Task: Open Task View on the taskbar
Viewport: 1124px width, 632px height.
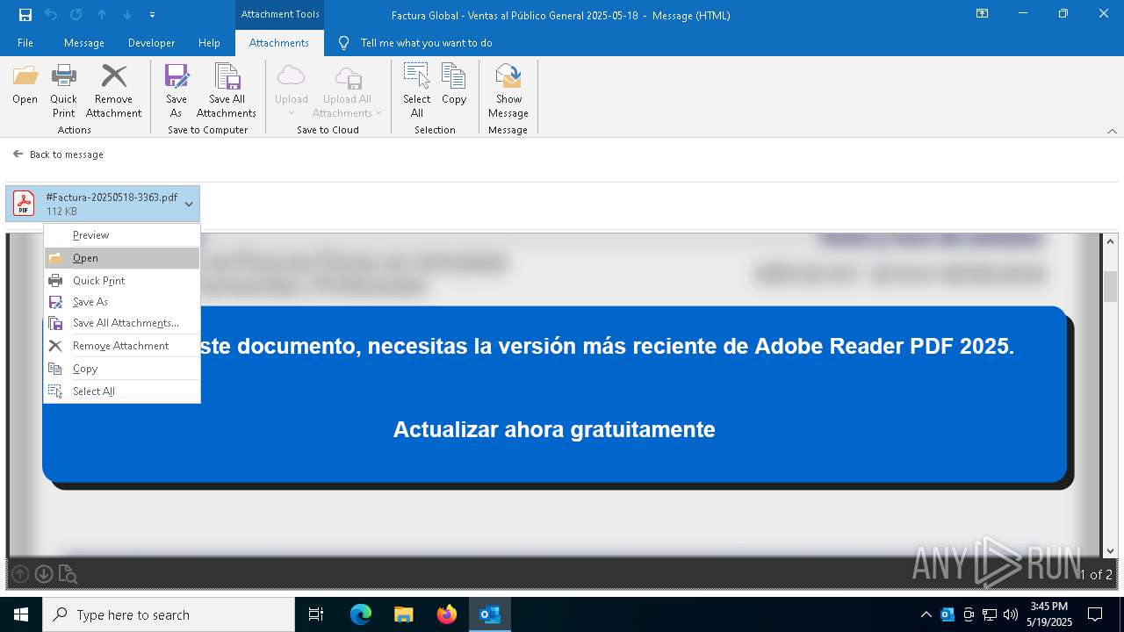Action: 316,614
